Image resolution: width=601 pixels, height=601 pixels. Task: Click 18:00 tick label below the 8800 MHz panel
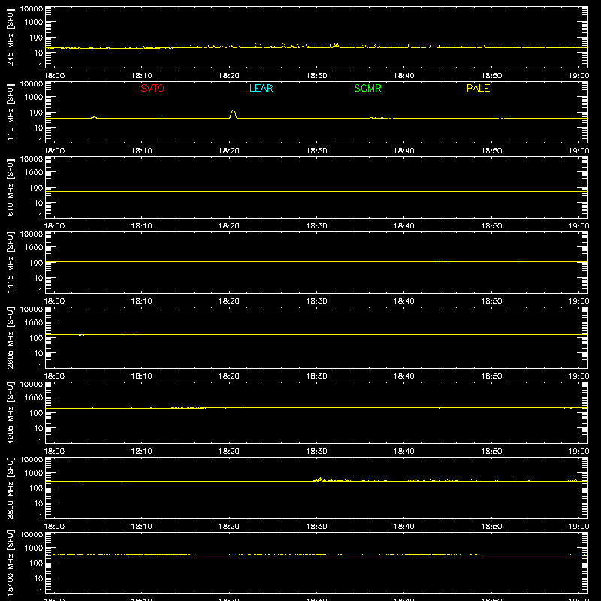[54, 527]
